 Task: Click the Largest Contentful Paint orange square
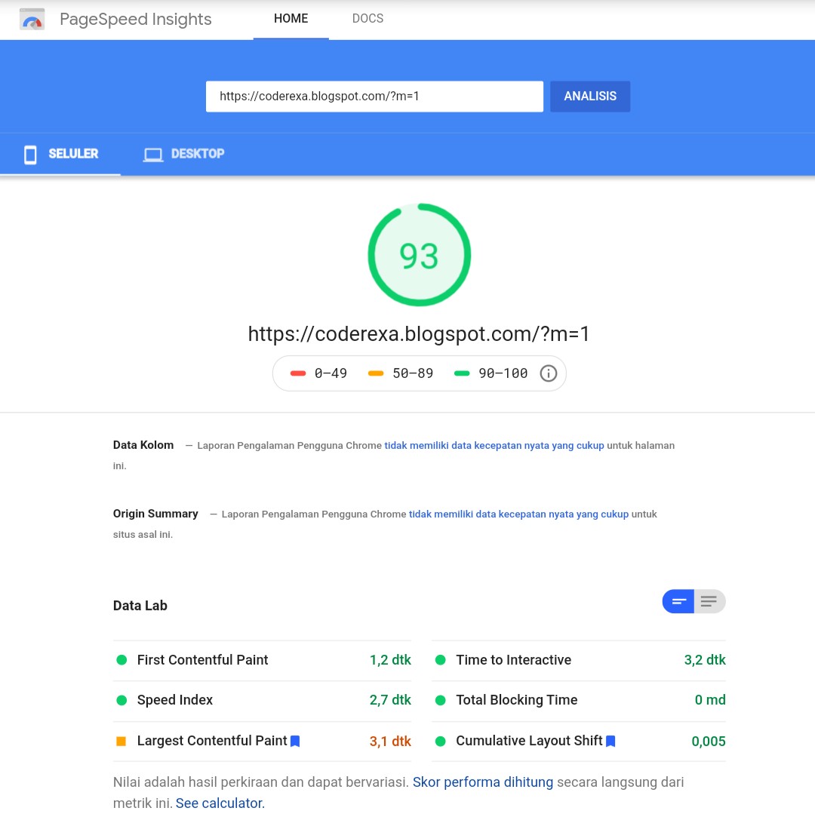pos(121,742)
